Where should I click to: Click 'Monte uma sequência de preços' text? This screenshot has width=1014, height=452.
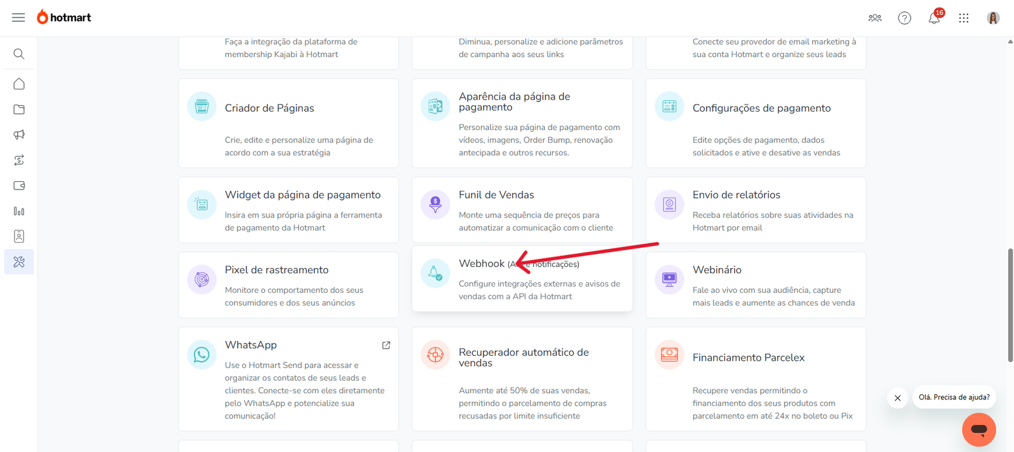(536, 222)
